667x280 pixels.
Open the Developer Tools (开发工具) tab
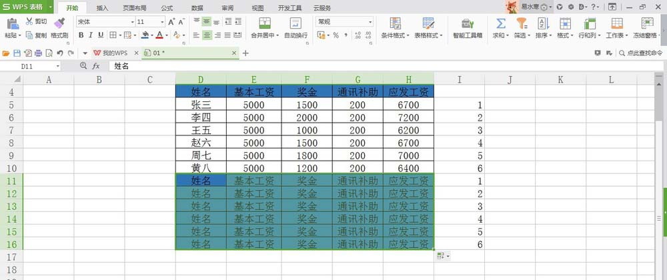click(x=290, y=8)
